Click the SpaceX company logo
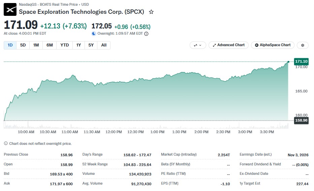 coord(10,9)
